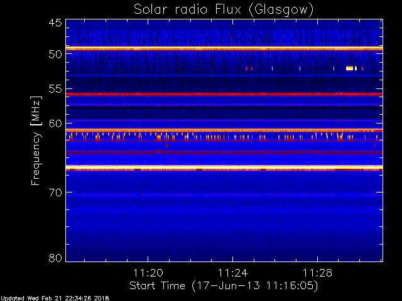Click the '50' frequency axis label
The image size is (402, 301).
coord(55,55)
